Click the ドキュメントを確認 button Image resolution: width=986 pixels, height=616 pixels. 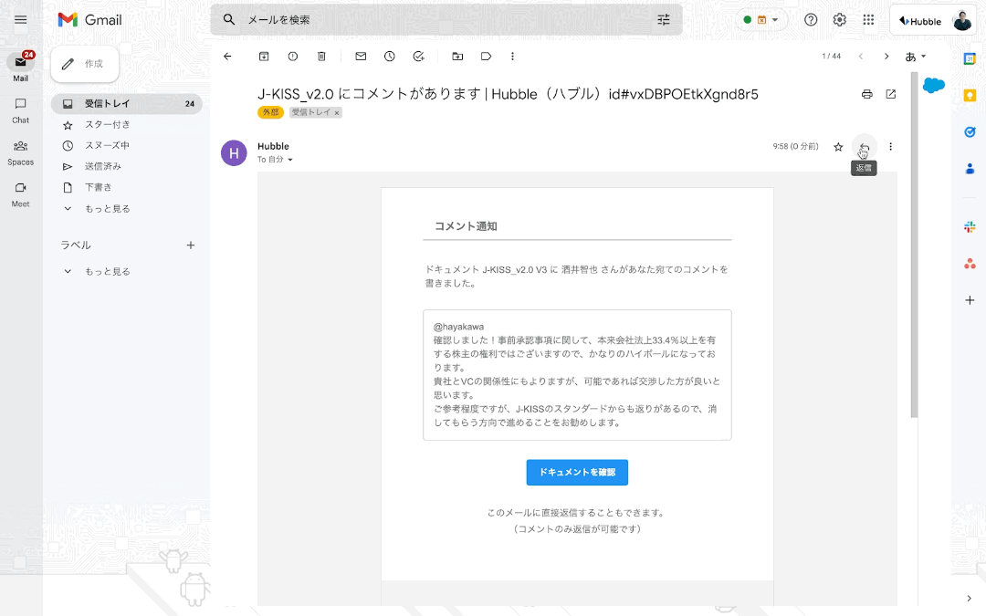coord(577,473)
